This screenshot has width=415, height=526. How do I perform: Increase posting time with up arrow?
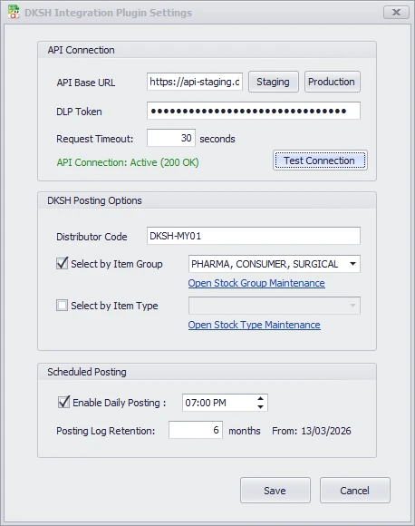pyautogui.click(x=260, y=398)
